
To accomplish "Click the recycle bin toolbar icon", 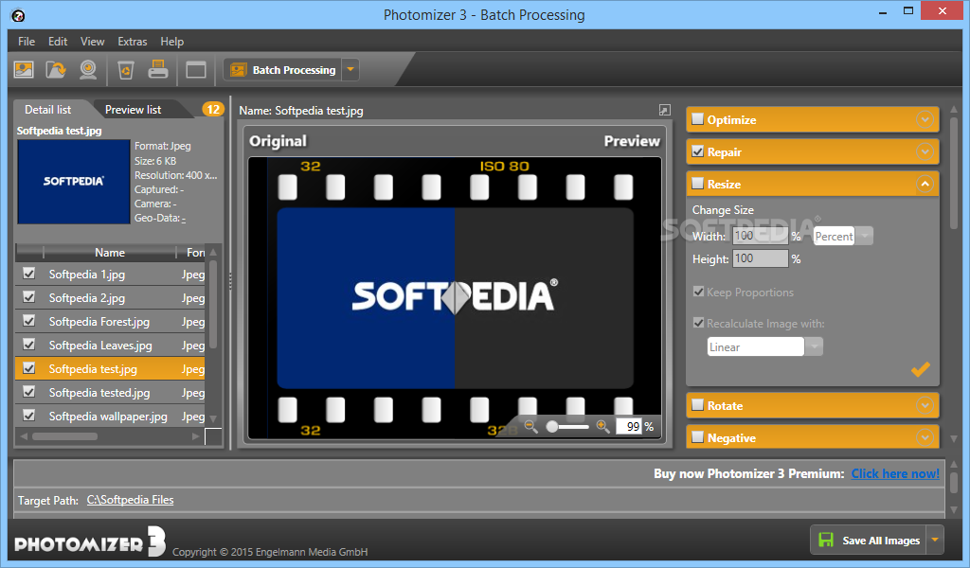I will click(126, 70).
